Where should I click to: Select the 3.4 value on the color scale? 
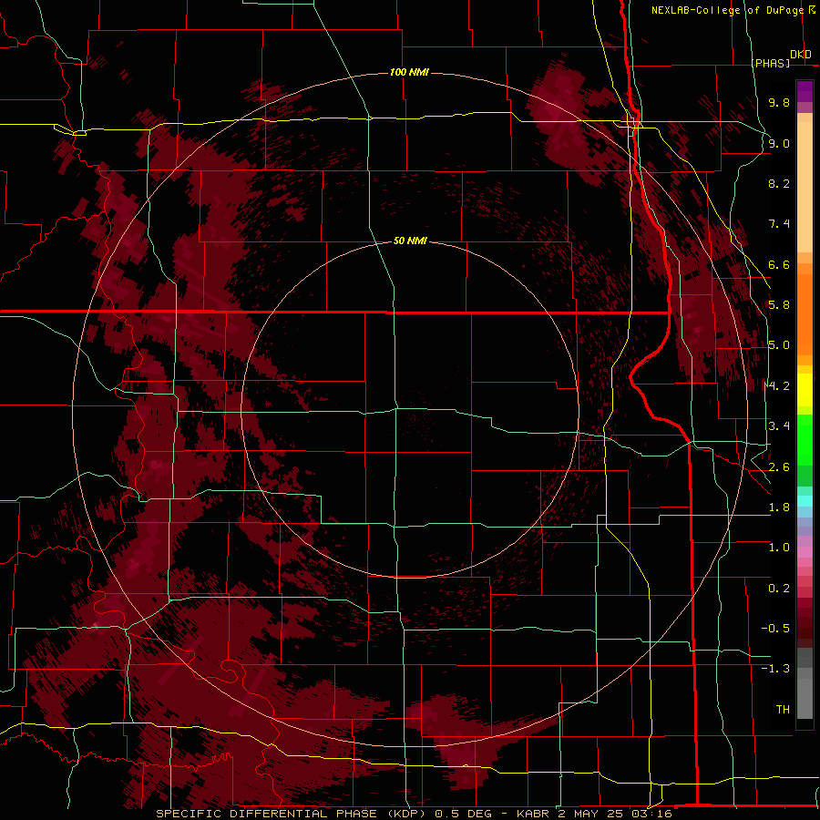pos(779,426)
